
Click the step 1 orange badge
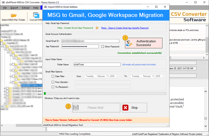point(125,38)
